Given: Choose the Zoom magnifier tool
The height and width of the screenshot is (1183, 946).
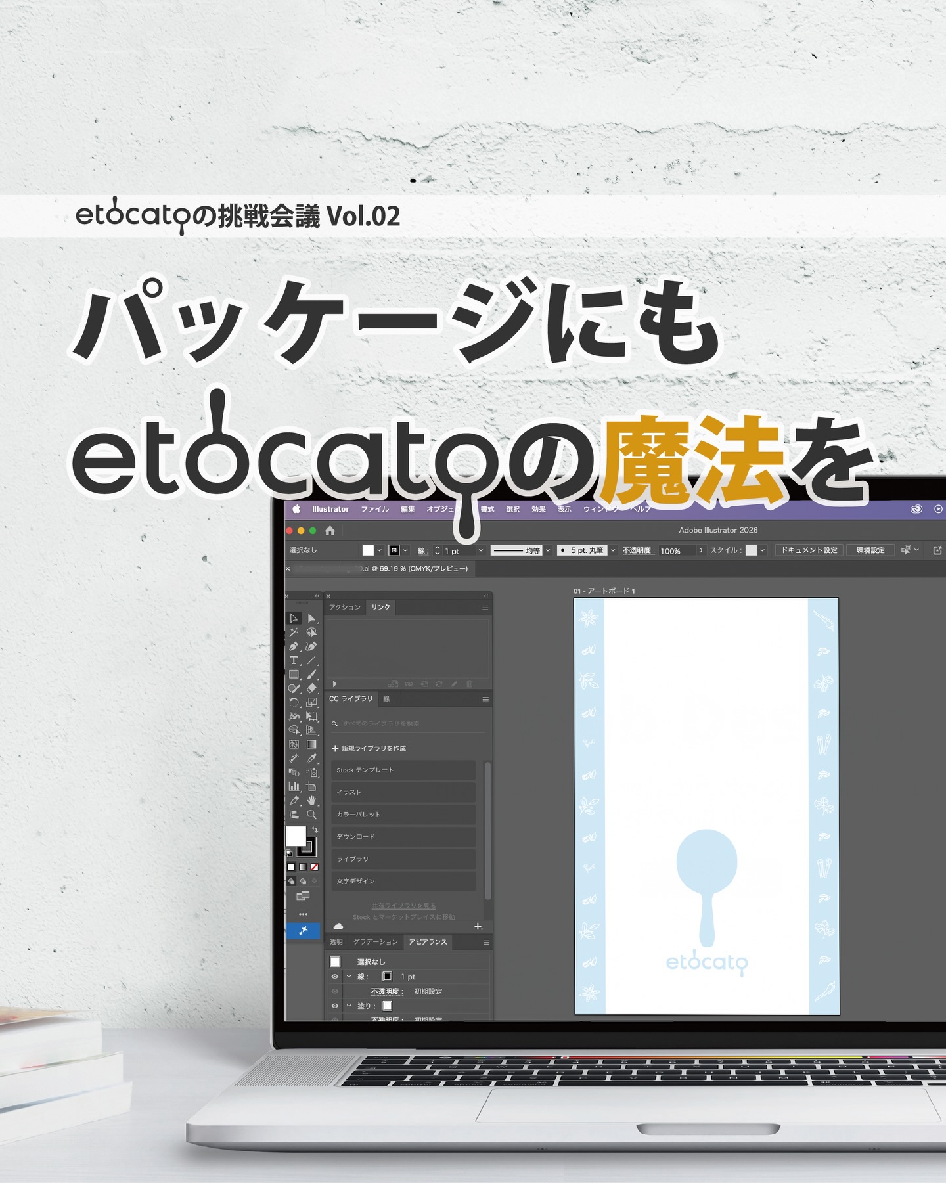Looking at the screenshot, I should pos(311,815).
